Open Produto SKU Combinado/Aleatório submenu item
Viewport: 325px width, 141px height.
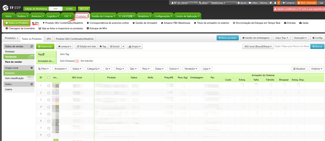pos(63,23)
